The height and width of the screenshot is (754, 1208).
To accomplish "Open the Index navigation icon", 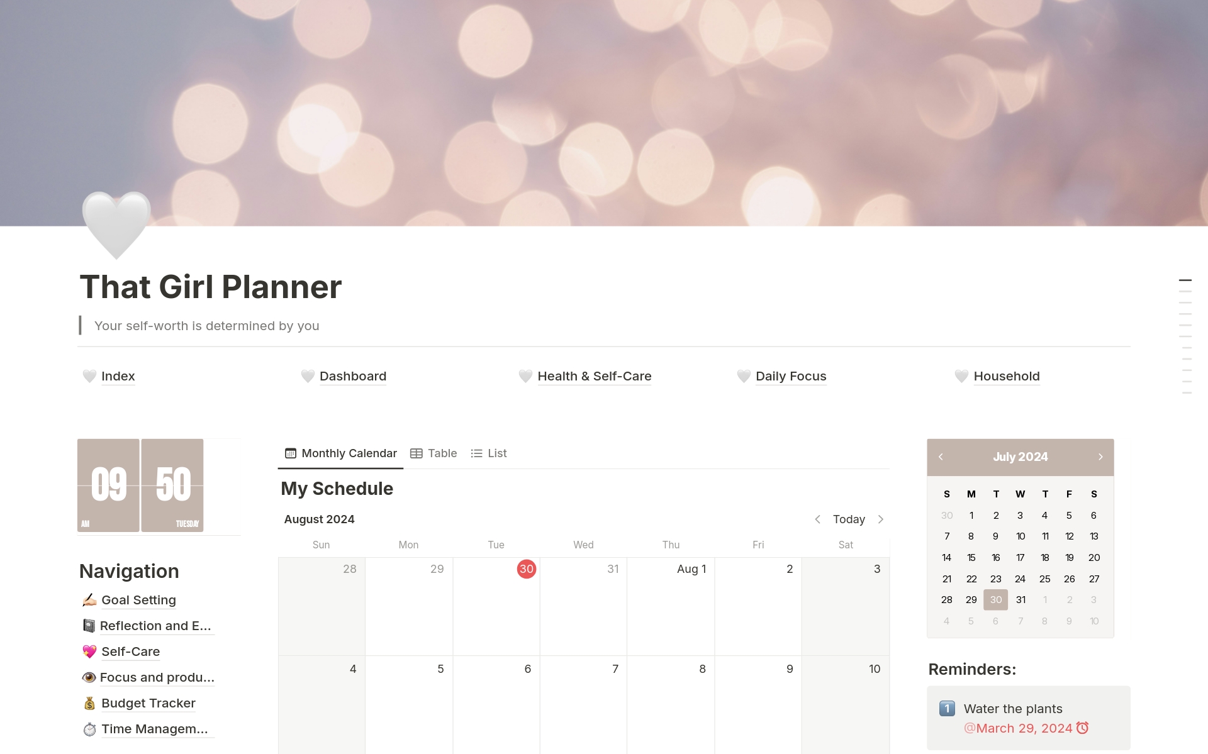I will 89,375.
